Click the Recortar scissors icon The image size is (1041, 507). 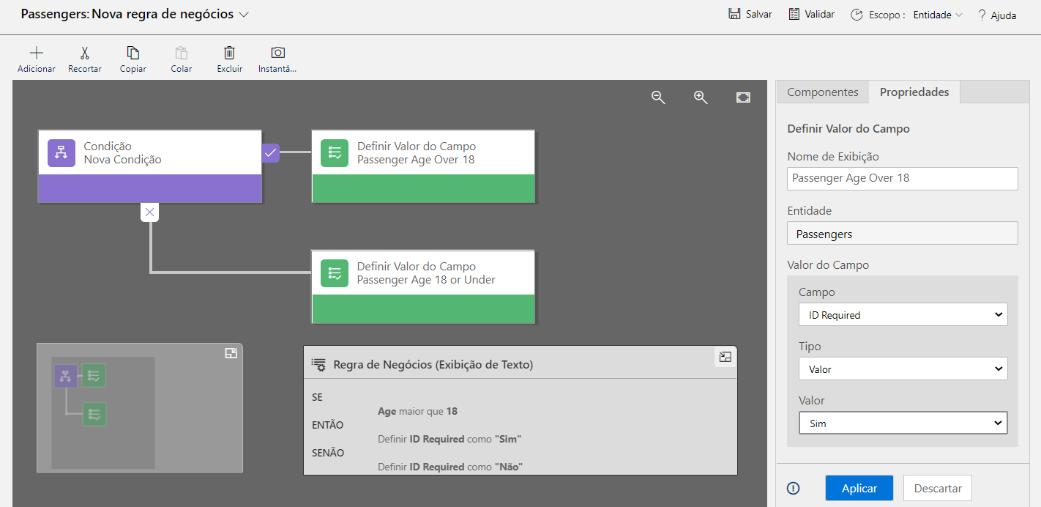pyautogui.click(x=84, y=53)
